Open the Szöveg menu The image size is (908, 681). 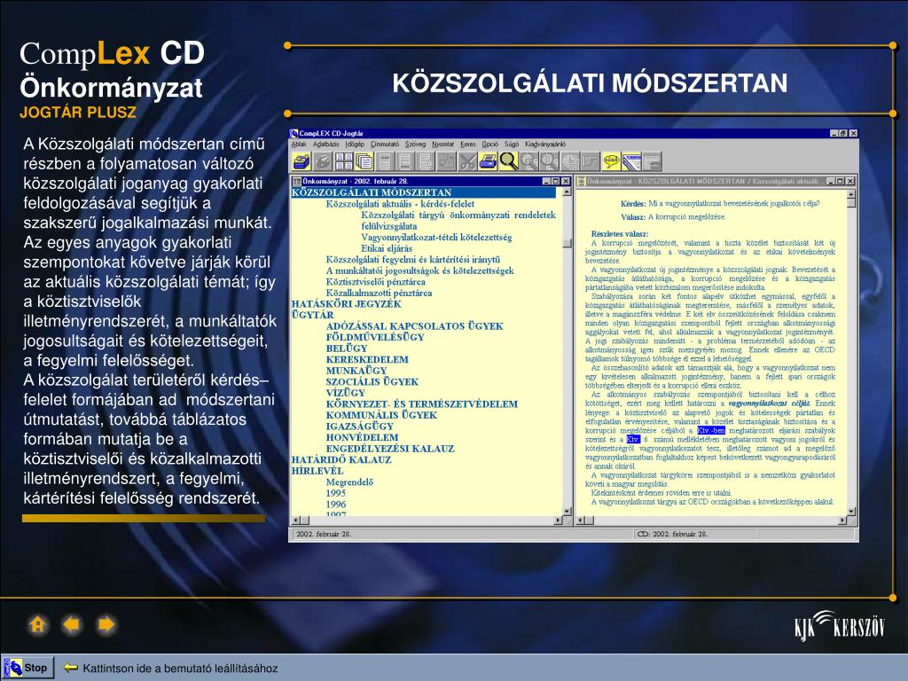pos(415,145)
